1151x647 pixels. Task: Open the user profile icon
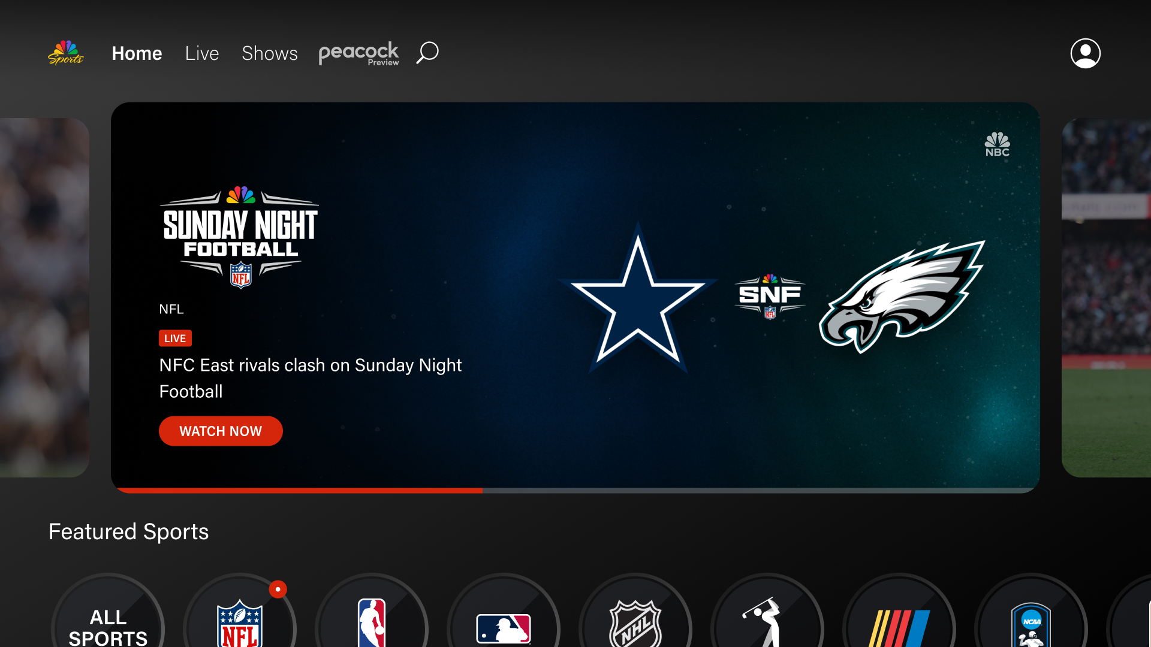1086,53
